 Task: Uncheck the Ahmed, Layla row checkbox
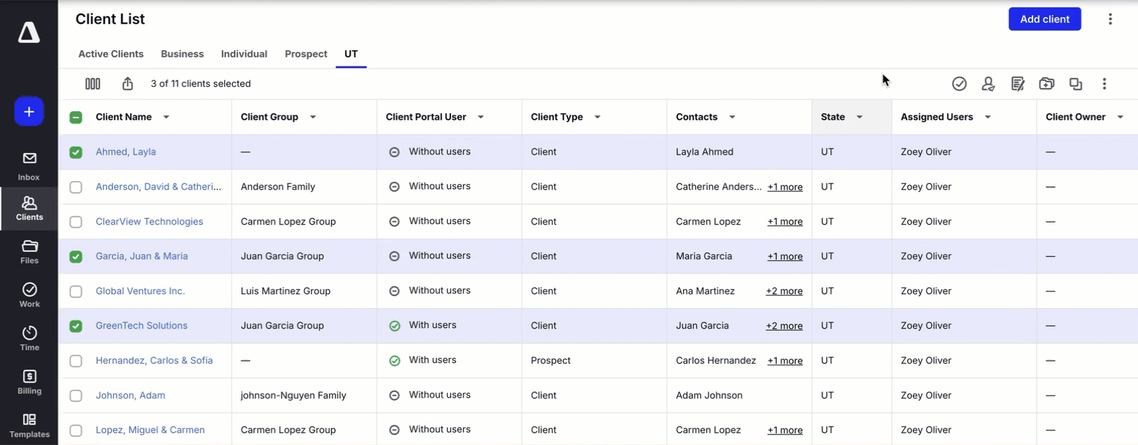tap(76, 152)
